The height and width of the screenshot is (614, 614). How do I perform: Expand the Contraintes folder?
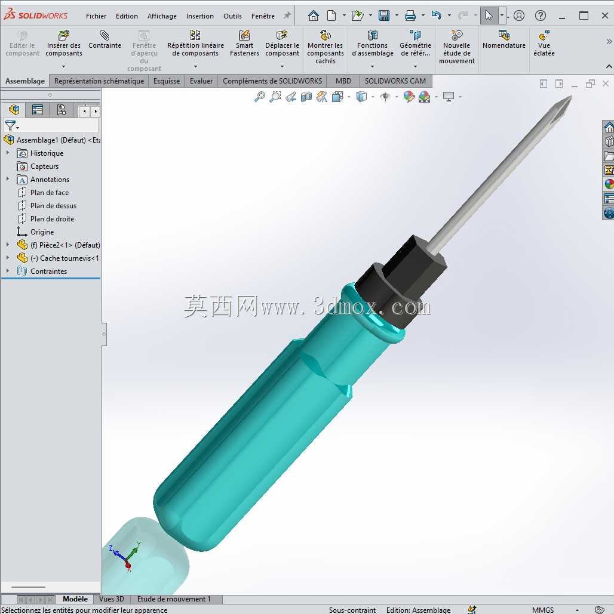click(x=7, y=271)
